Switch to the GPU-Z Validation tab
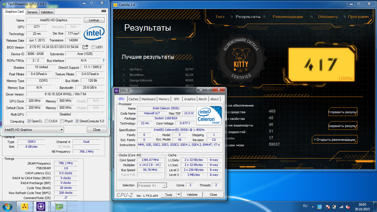This screenshot has width=377, height=212. point(47,12)
